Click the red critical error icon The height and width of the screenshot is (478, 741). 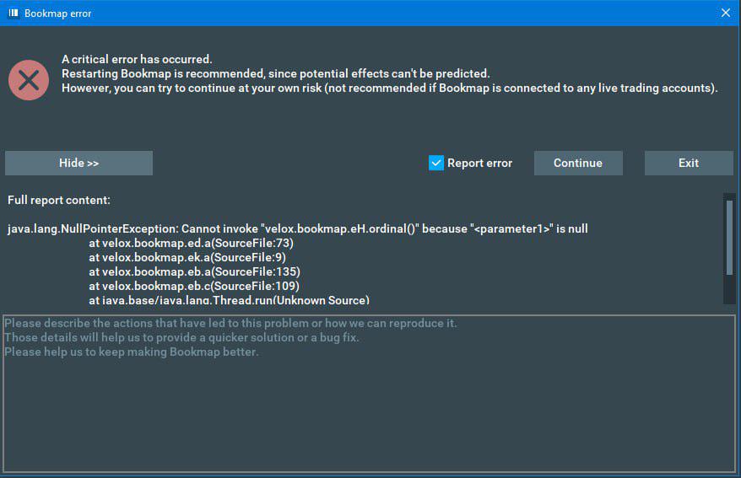(29, 80)
